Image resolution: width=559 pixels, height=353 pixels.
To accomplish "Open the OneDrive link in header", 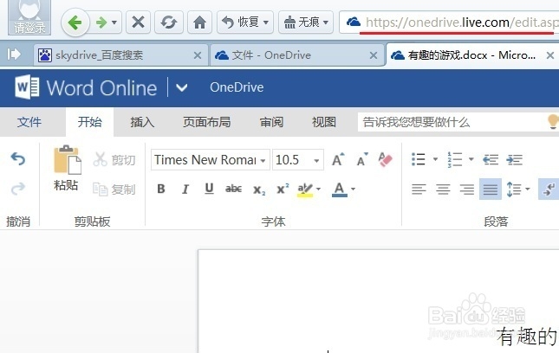I will pos(237,87).
